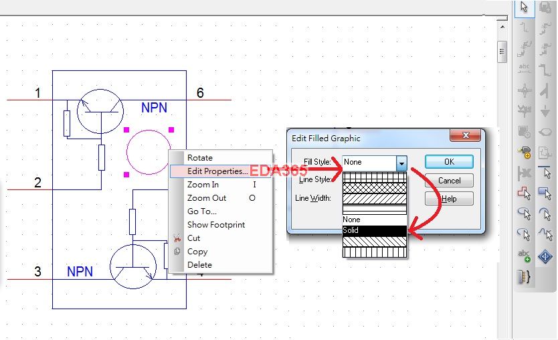Choose the Solid fill style option
558x340 pixels.
point(375,230)
